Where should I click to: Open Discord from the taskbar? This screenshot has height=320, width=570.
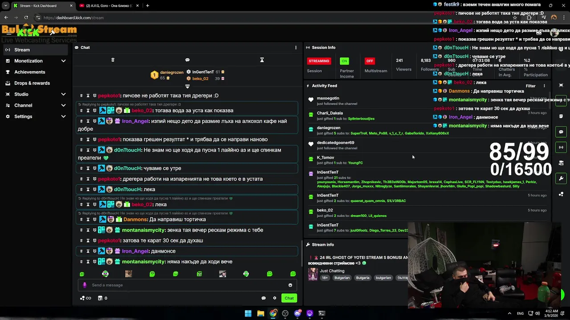297,313
